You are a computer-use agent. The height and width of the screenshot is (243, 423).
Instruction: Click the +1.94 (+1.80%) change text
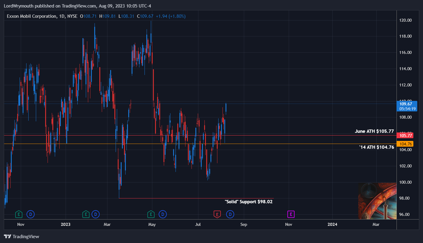pos(171,16)
